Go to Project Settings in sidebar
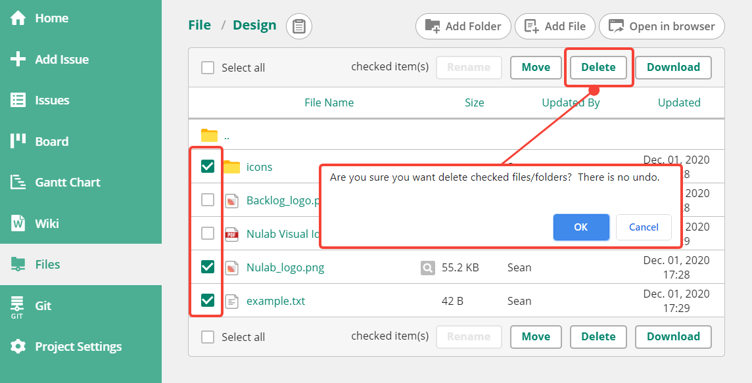This screenshot has height=383, width=752. 78,347
